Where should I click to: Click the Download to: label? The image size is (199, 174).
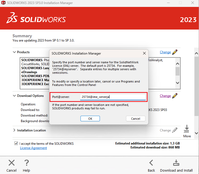tap(30, 110)
